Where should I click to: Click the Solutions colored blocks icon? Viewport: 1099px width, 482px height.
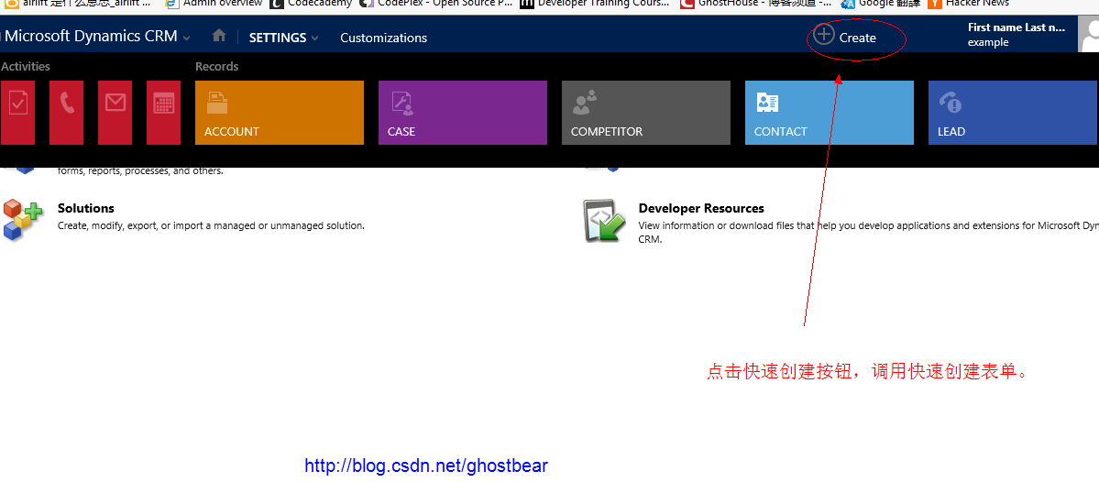(22, 219)
